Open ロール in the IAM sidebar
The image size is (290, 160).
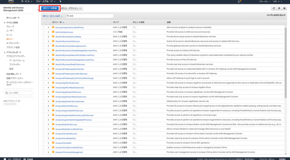click(x=9, y=35)
